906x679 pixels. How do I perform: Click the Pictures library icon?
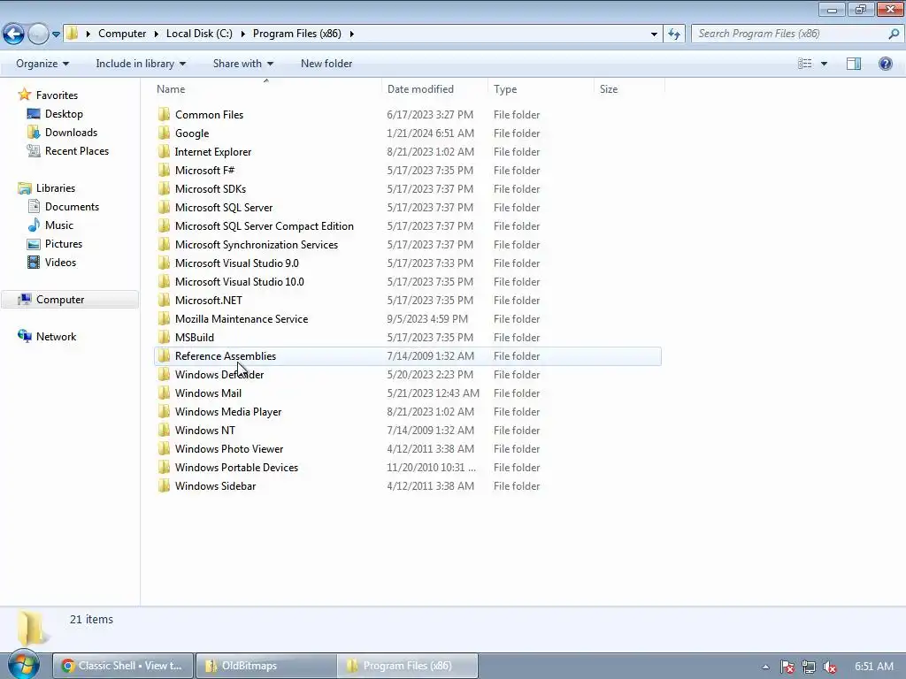[35, 244]
